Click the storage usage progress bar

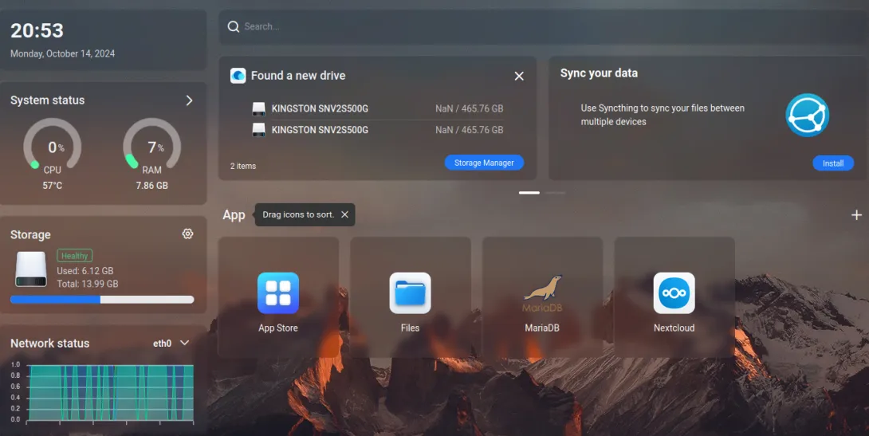102,300
